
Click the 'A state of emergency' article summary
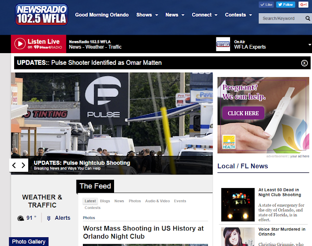[x=281, y=212]
